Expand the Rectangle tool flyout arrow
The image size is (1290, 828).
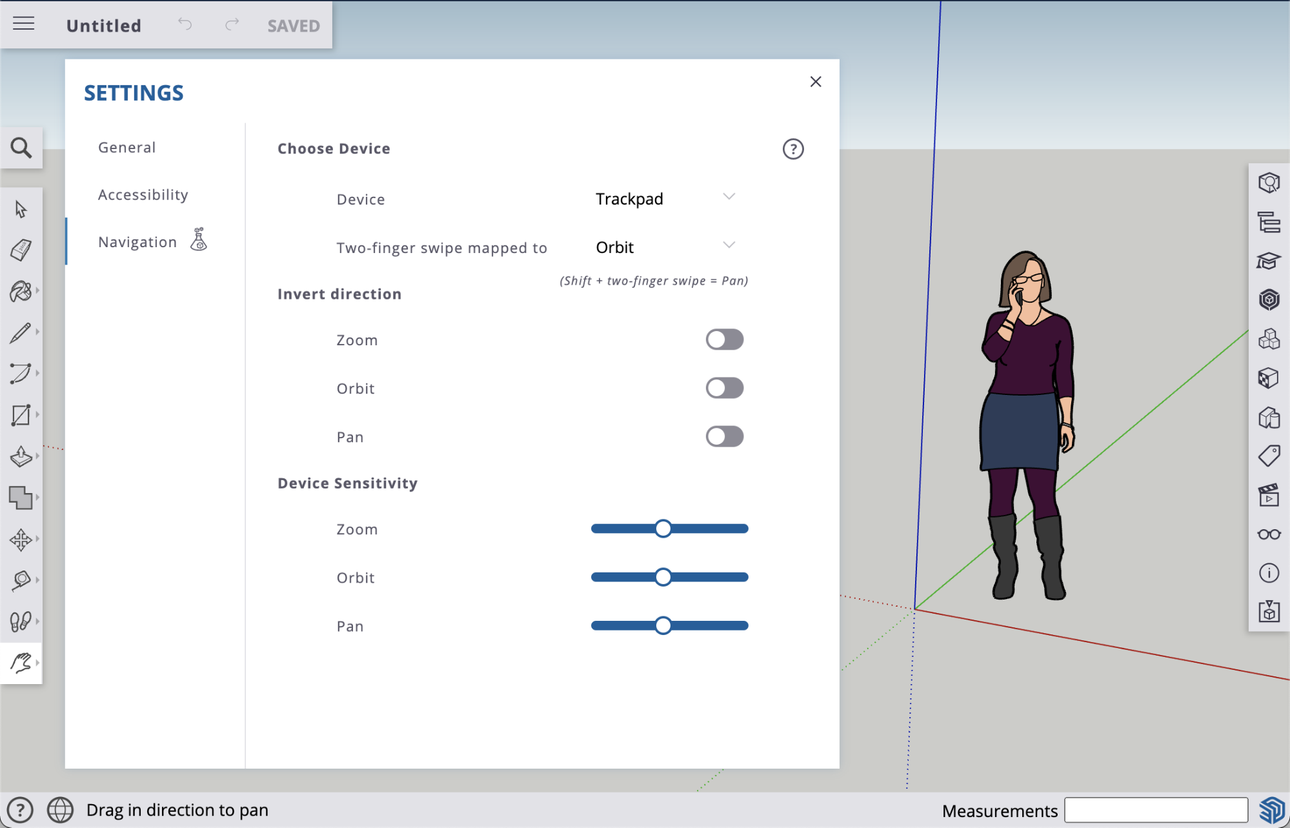pyautogui.click(x=37, y=415)
